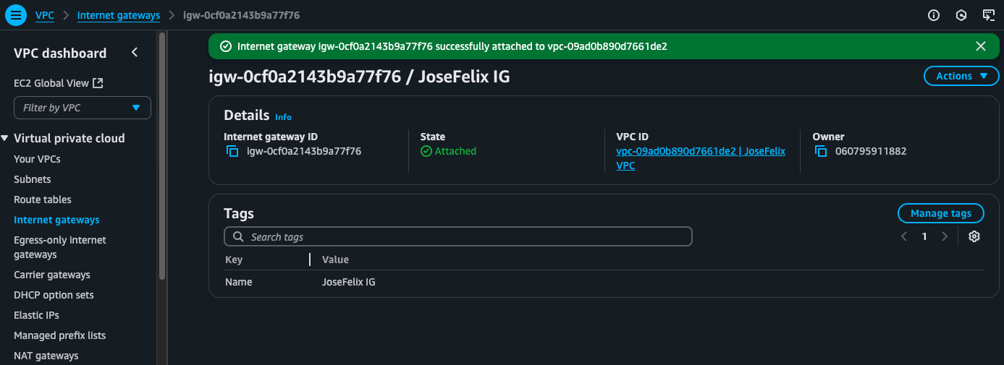Screen dimensions: 1004x365
Task: Sort tags by Value column header
Action: coord(335,259)
